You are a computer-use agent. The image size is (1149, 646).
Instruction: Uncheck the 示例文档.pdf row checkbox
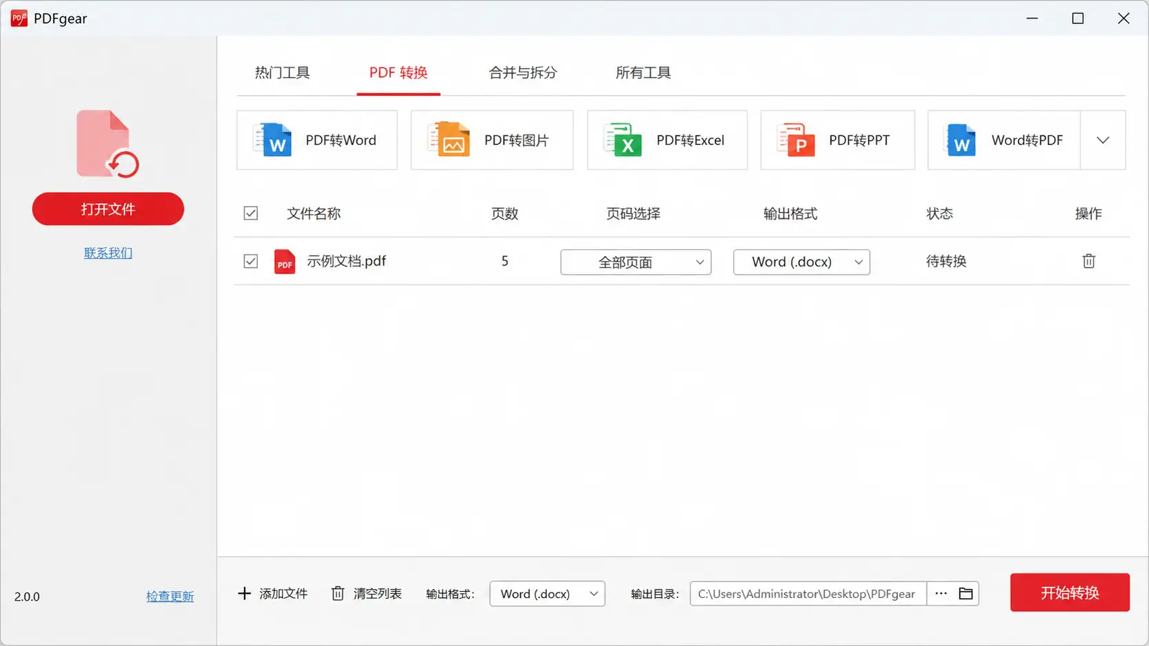point(251,262)
